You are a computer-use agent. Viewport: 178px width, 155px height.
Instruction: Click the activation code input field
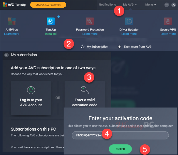(120, 135)
